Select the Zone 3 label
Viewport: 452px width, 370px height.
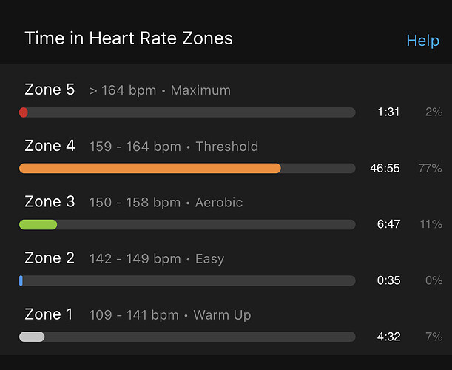point(50,201)
